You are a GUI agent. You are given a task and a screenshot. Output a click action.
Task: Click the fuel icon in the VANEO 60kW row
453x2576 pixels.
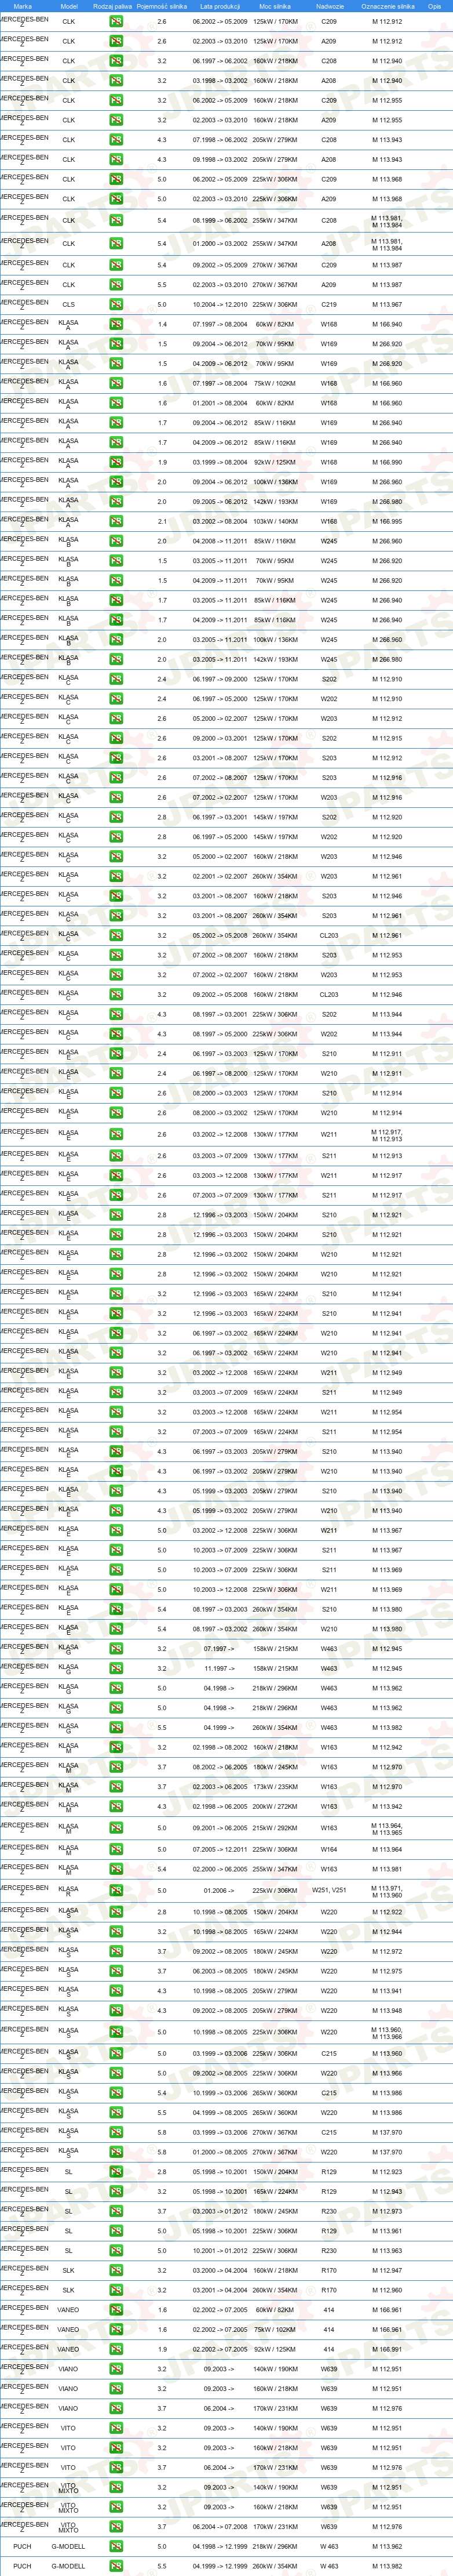tap(116, 2310)
